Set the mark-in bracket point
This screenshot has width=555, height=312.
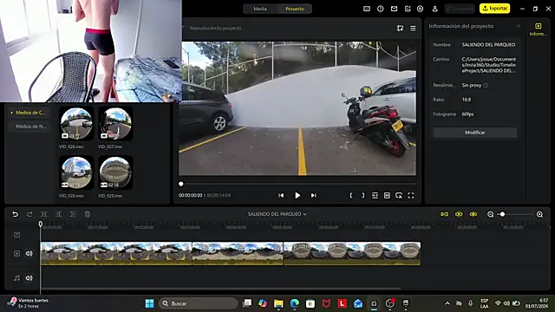[x=351, y=196]
